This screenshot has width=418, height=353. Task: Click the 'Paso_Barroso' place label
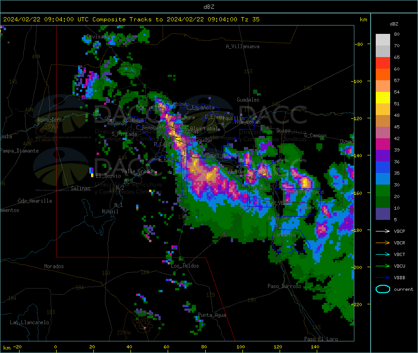(x=284, y=286)
